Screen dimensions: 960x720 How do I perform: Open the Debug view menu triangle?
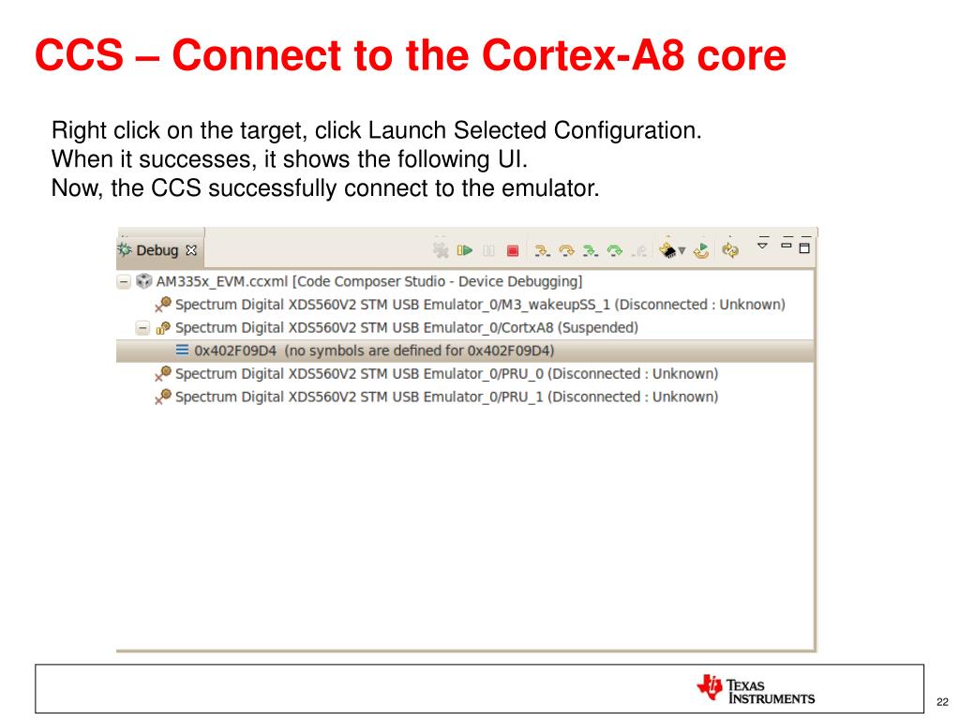(762, 246)
